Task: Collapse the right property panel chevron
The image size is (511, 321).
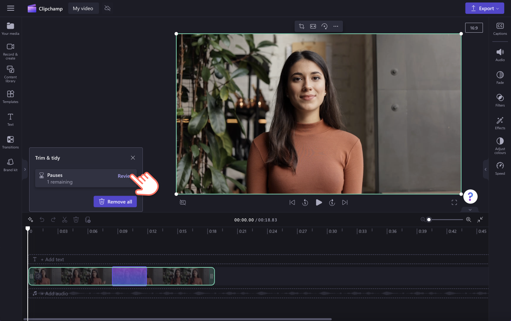Action: point(485,169)
